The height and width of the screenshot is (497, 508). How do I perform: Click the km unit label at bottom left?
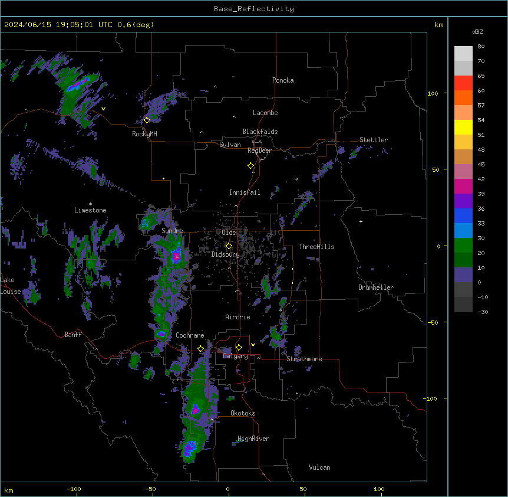(9, 491)
